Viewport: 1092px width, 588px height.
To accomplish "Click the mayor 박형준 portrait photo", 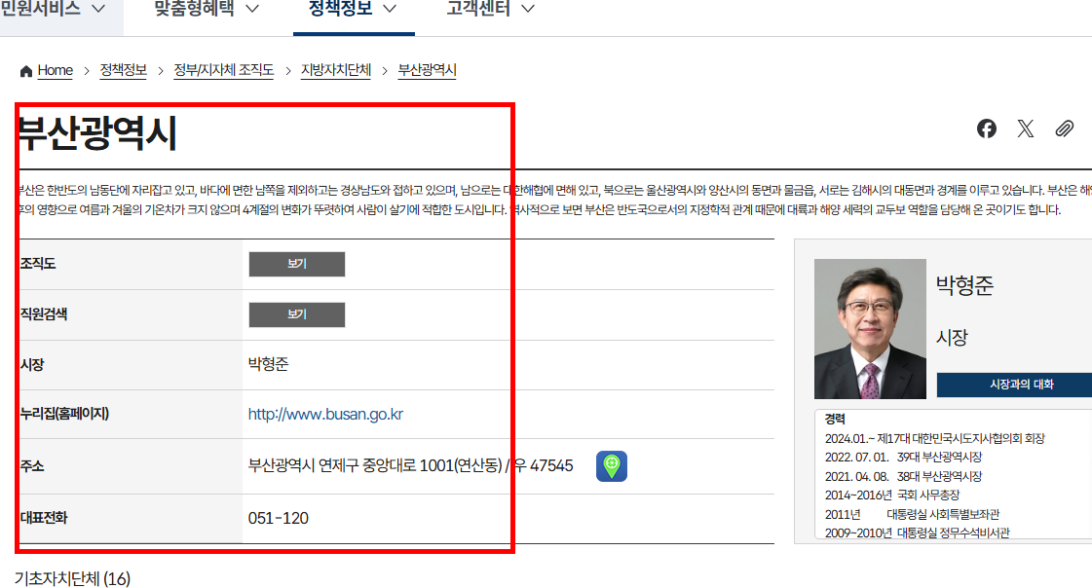I will [x=870, y=328].
